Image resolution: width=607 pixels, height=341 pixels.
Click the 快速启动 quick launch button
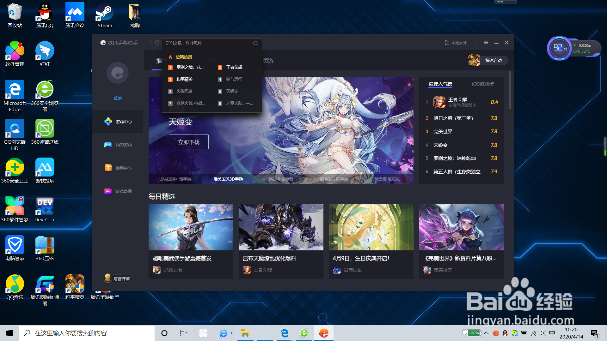click(488, 60)
